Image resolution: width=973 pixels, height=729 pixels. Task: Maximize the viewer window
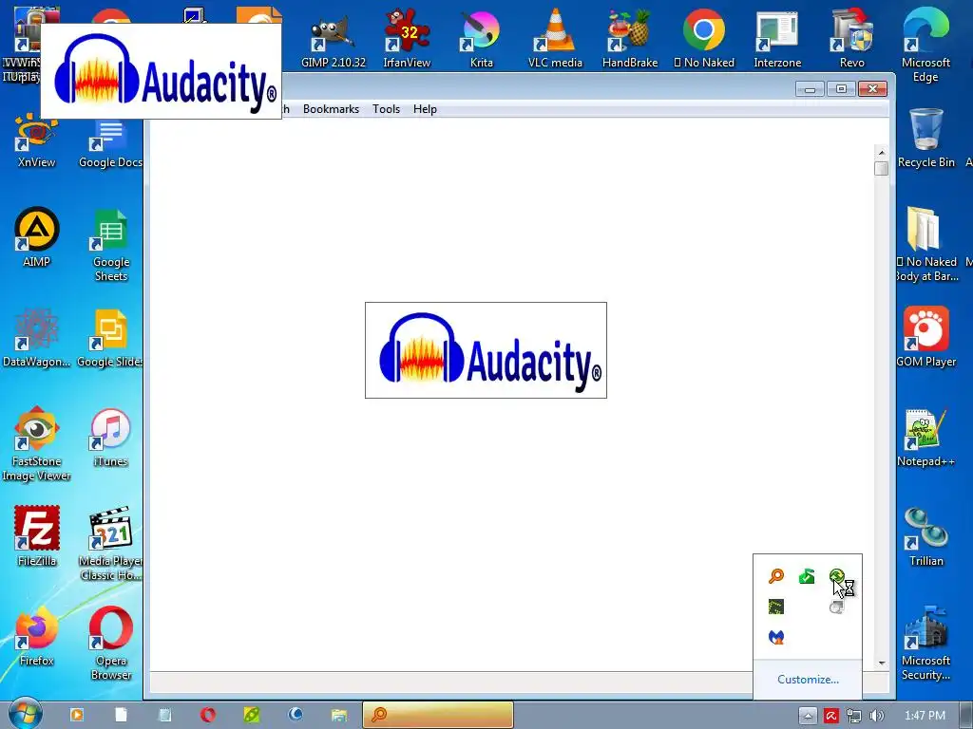pos(842,89)
